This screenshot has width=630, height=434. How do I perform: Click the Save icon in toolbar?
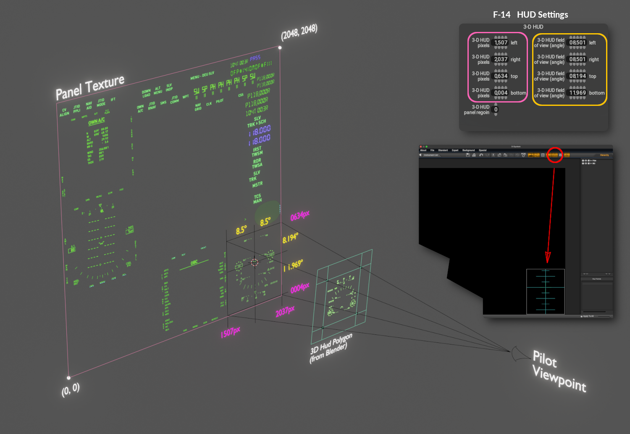468,155
